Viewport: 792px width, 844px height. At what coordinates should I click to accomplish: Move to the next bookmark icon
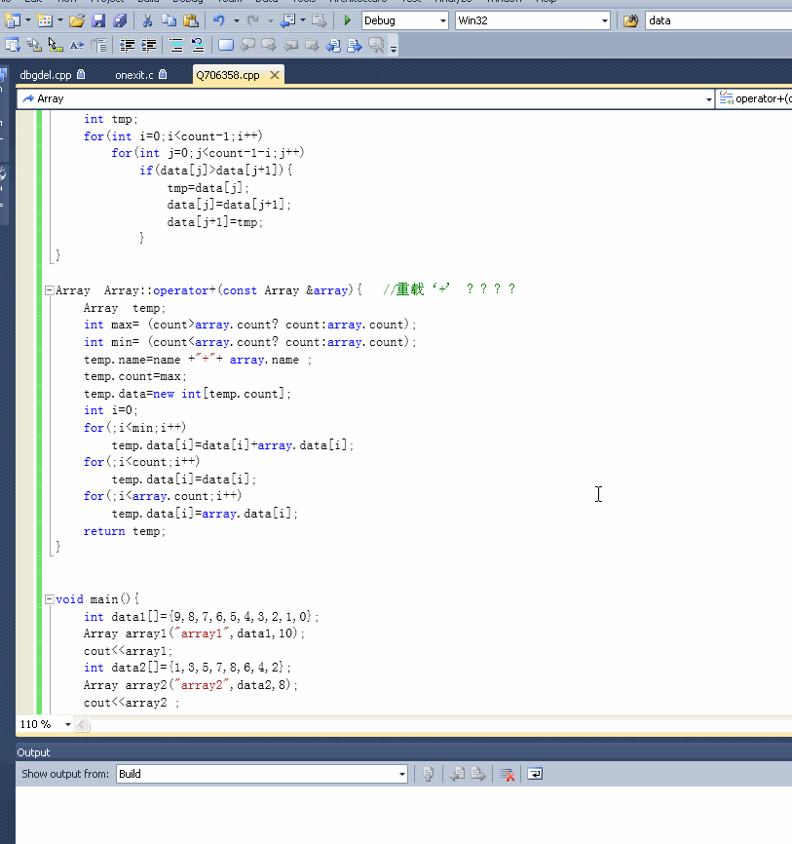point(269,45)
